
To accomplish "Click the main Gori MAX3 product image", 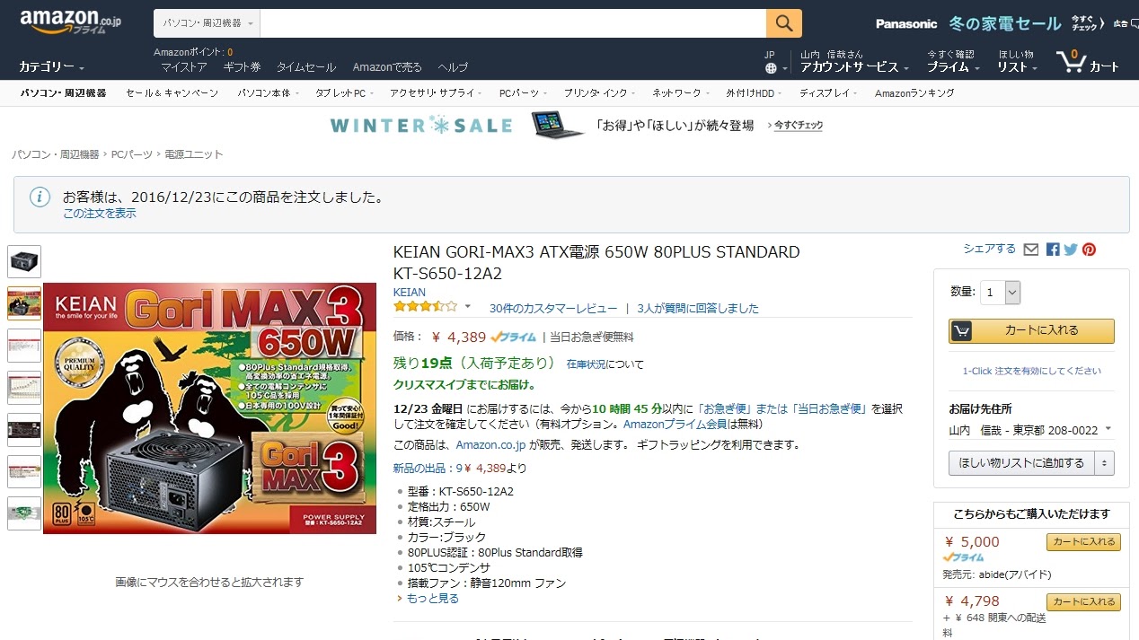I will coord(209,408).
